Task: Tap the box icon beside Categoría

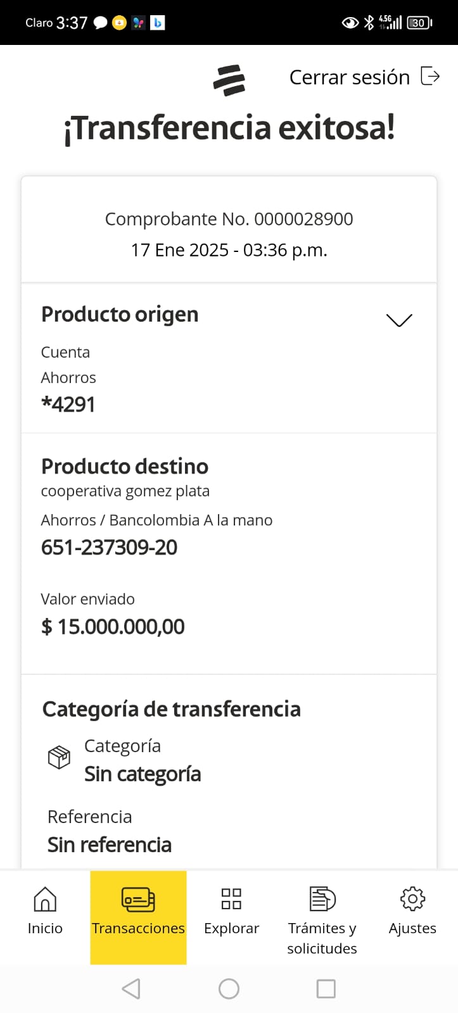Action: click(x=59, y=757)
